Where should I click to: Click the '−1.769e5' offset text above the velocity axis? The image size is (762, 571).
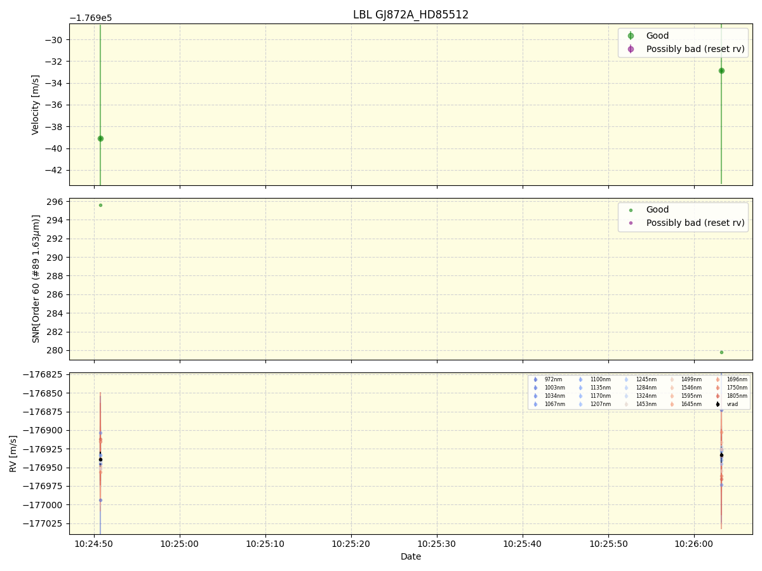[x=91, y=18]
